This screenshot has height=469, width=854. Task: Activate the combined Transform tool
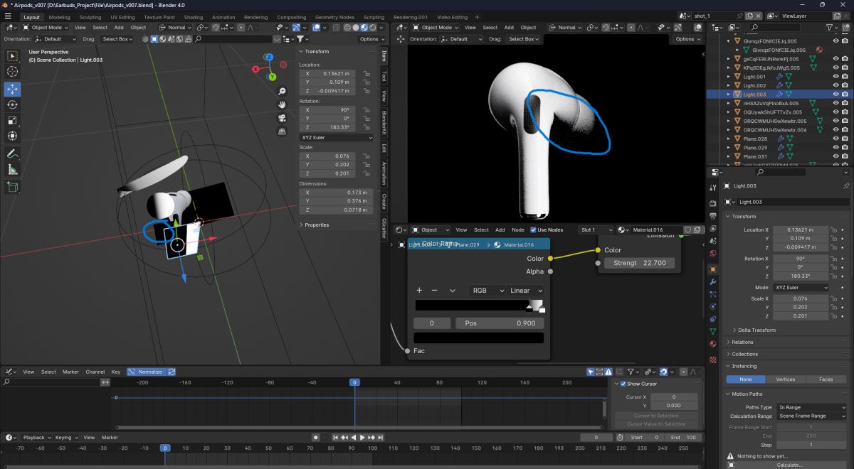click(x=13, y=136)
